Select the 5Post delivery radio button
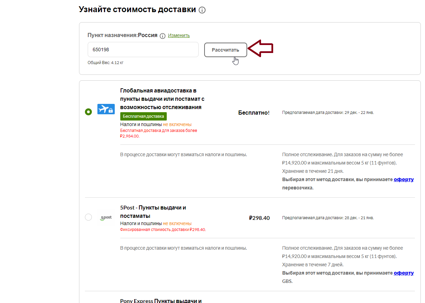The image size is (425, 303). coord(88,217)
